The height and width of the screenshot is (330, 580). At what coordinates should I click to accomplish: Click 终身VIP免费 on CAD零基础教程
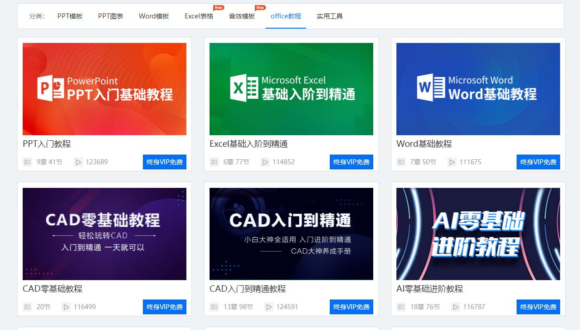point(164,307)
